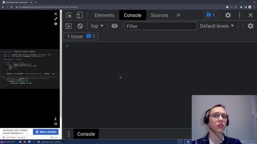Select the Console tab in DevTools
This screenshot has height=144, width=257.
[x=133, y=15]
